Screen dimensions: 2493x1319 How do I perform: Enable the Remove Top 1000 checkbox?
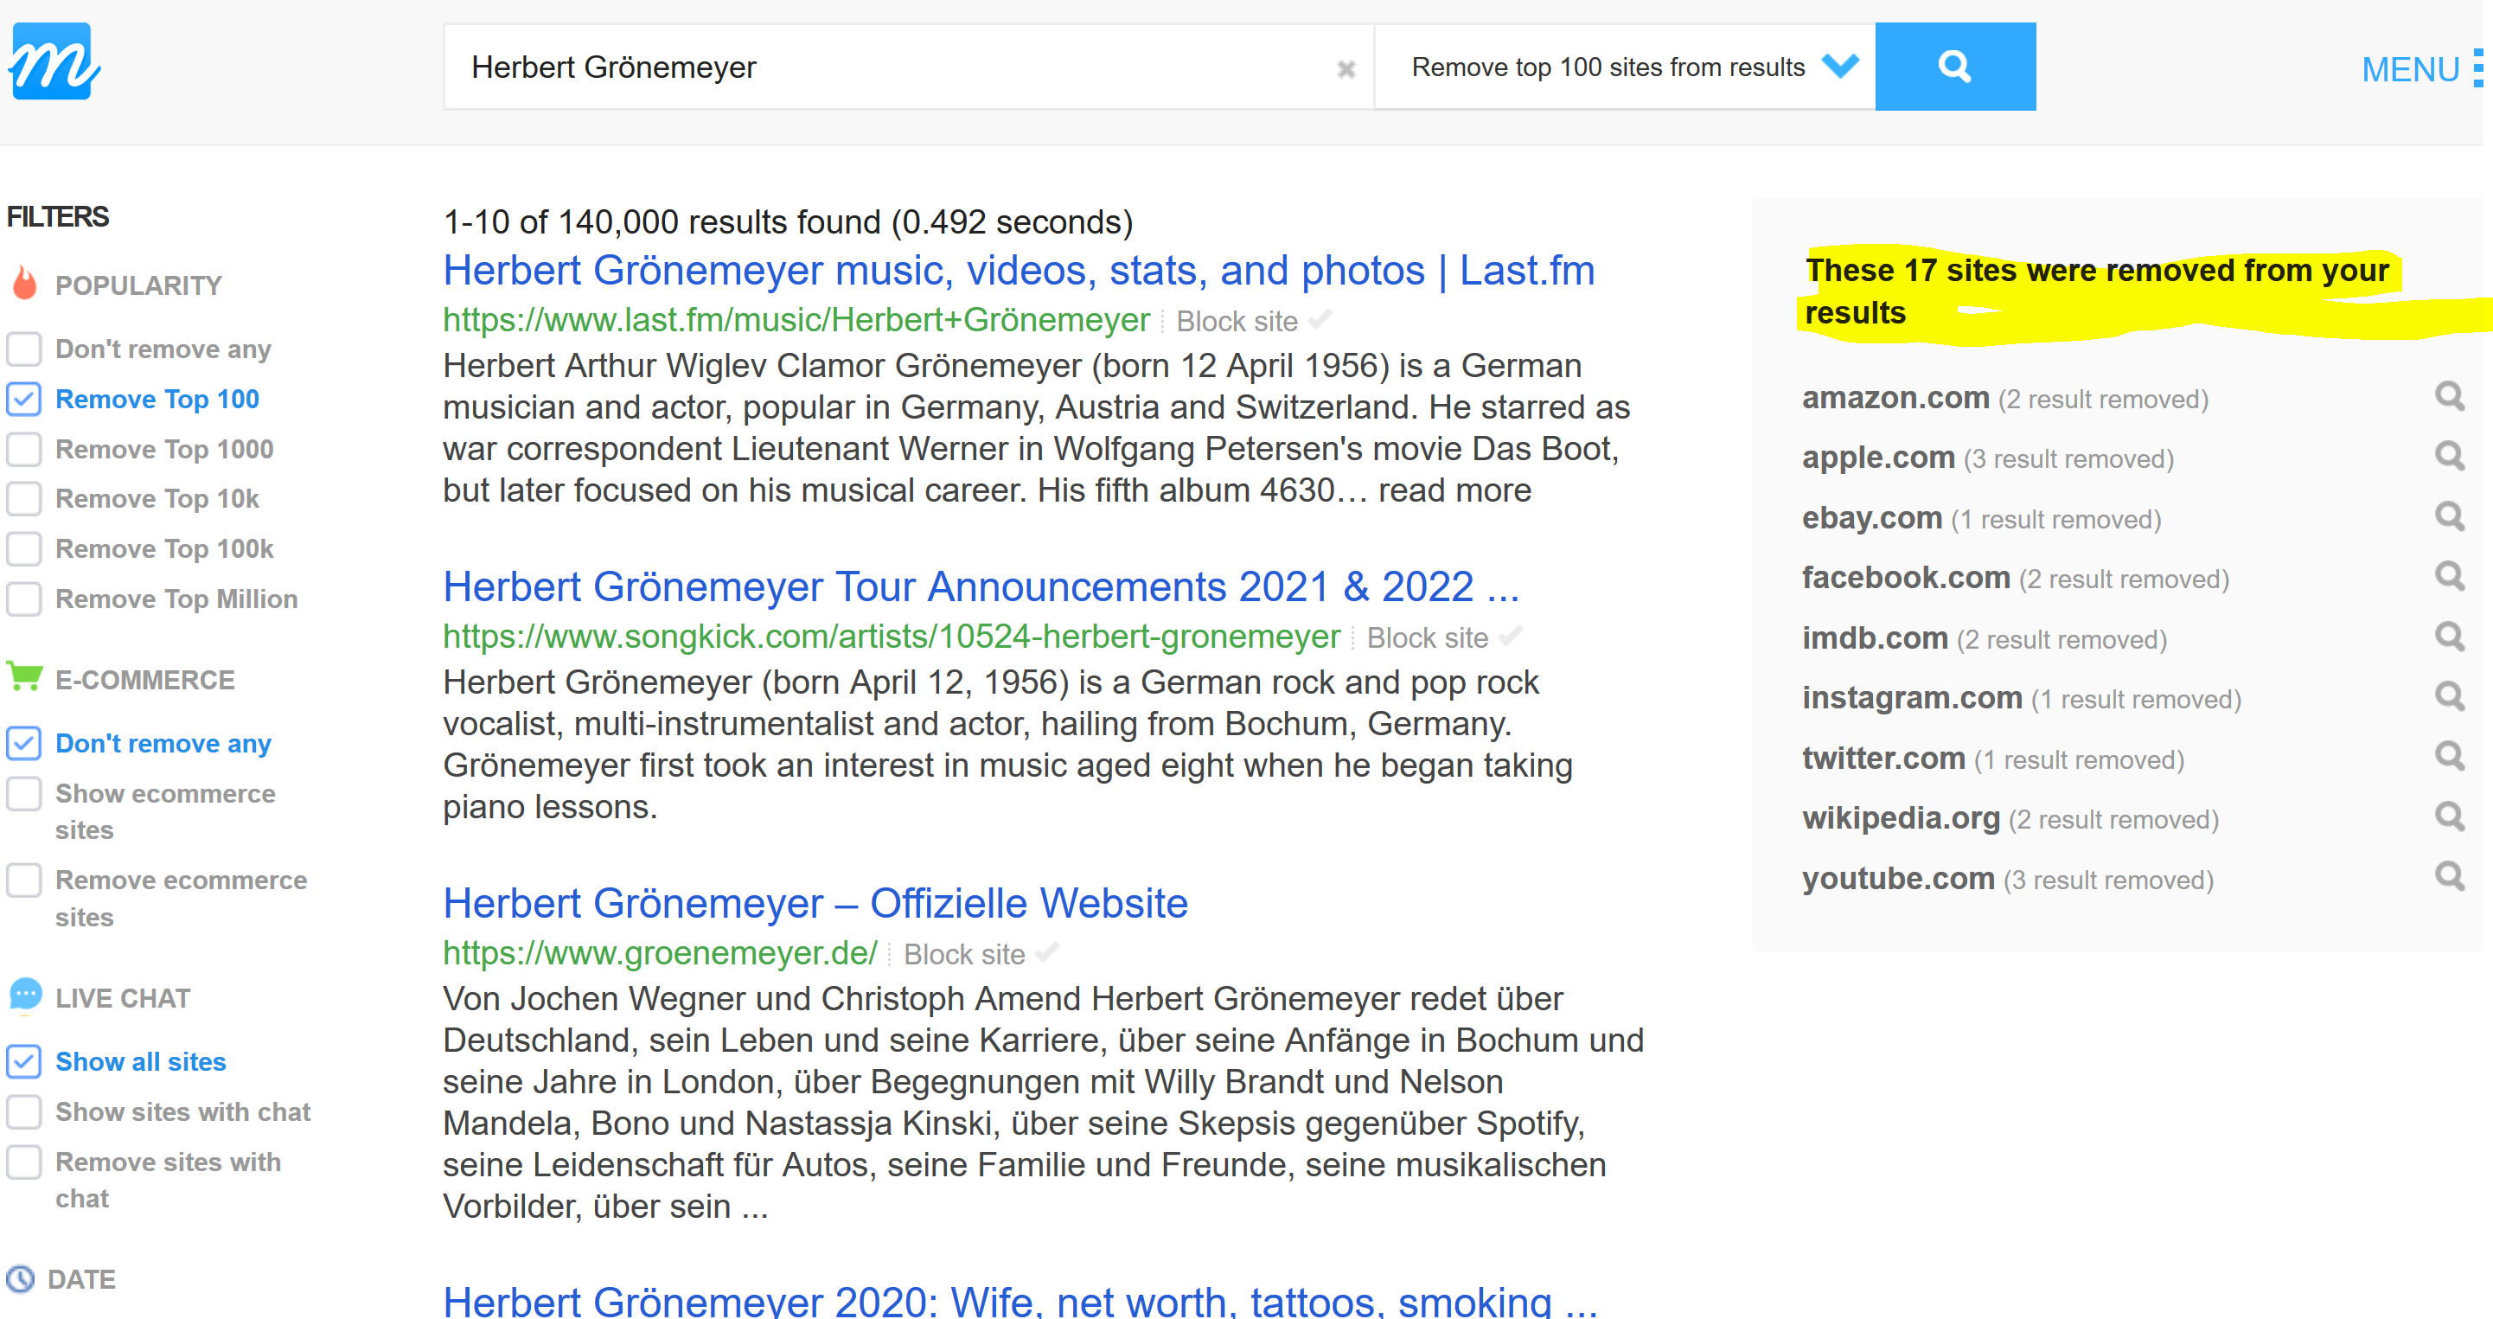(x=24, y=449)
